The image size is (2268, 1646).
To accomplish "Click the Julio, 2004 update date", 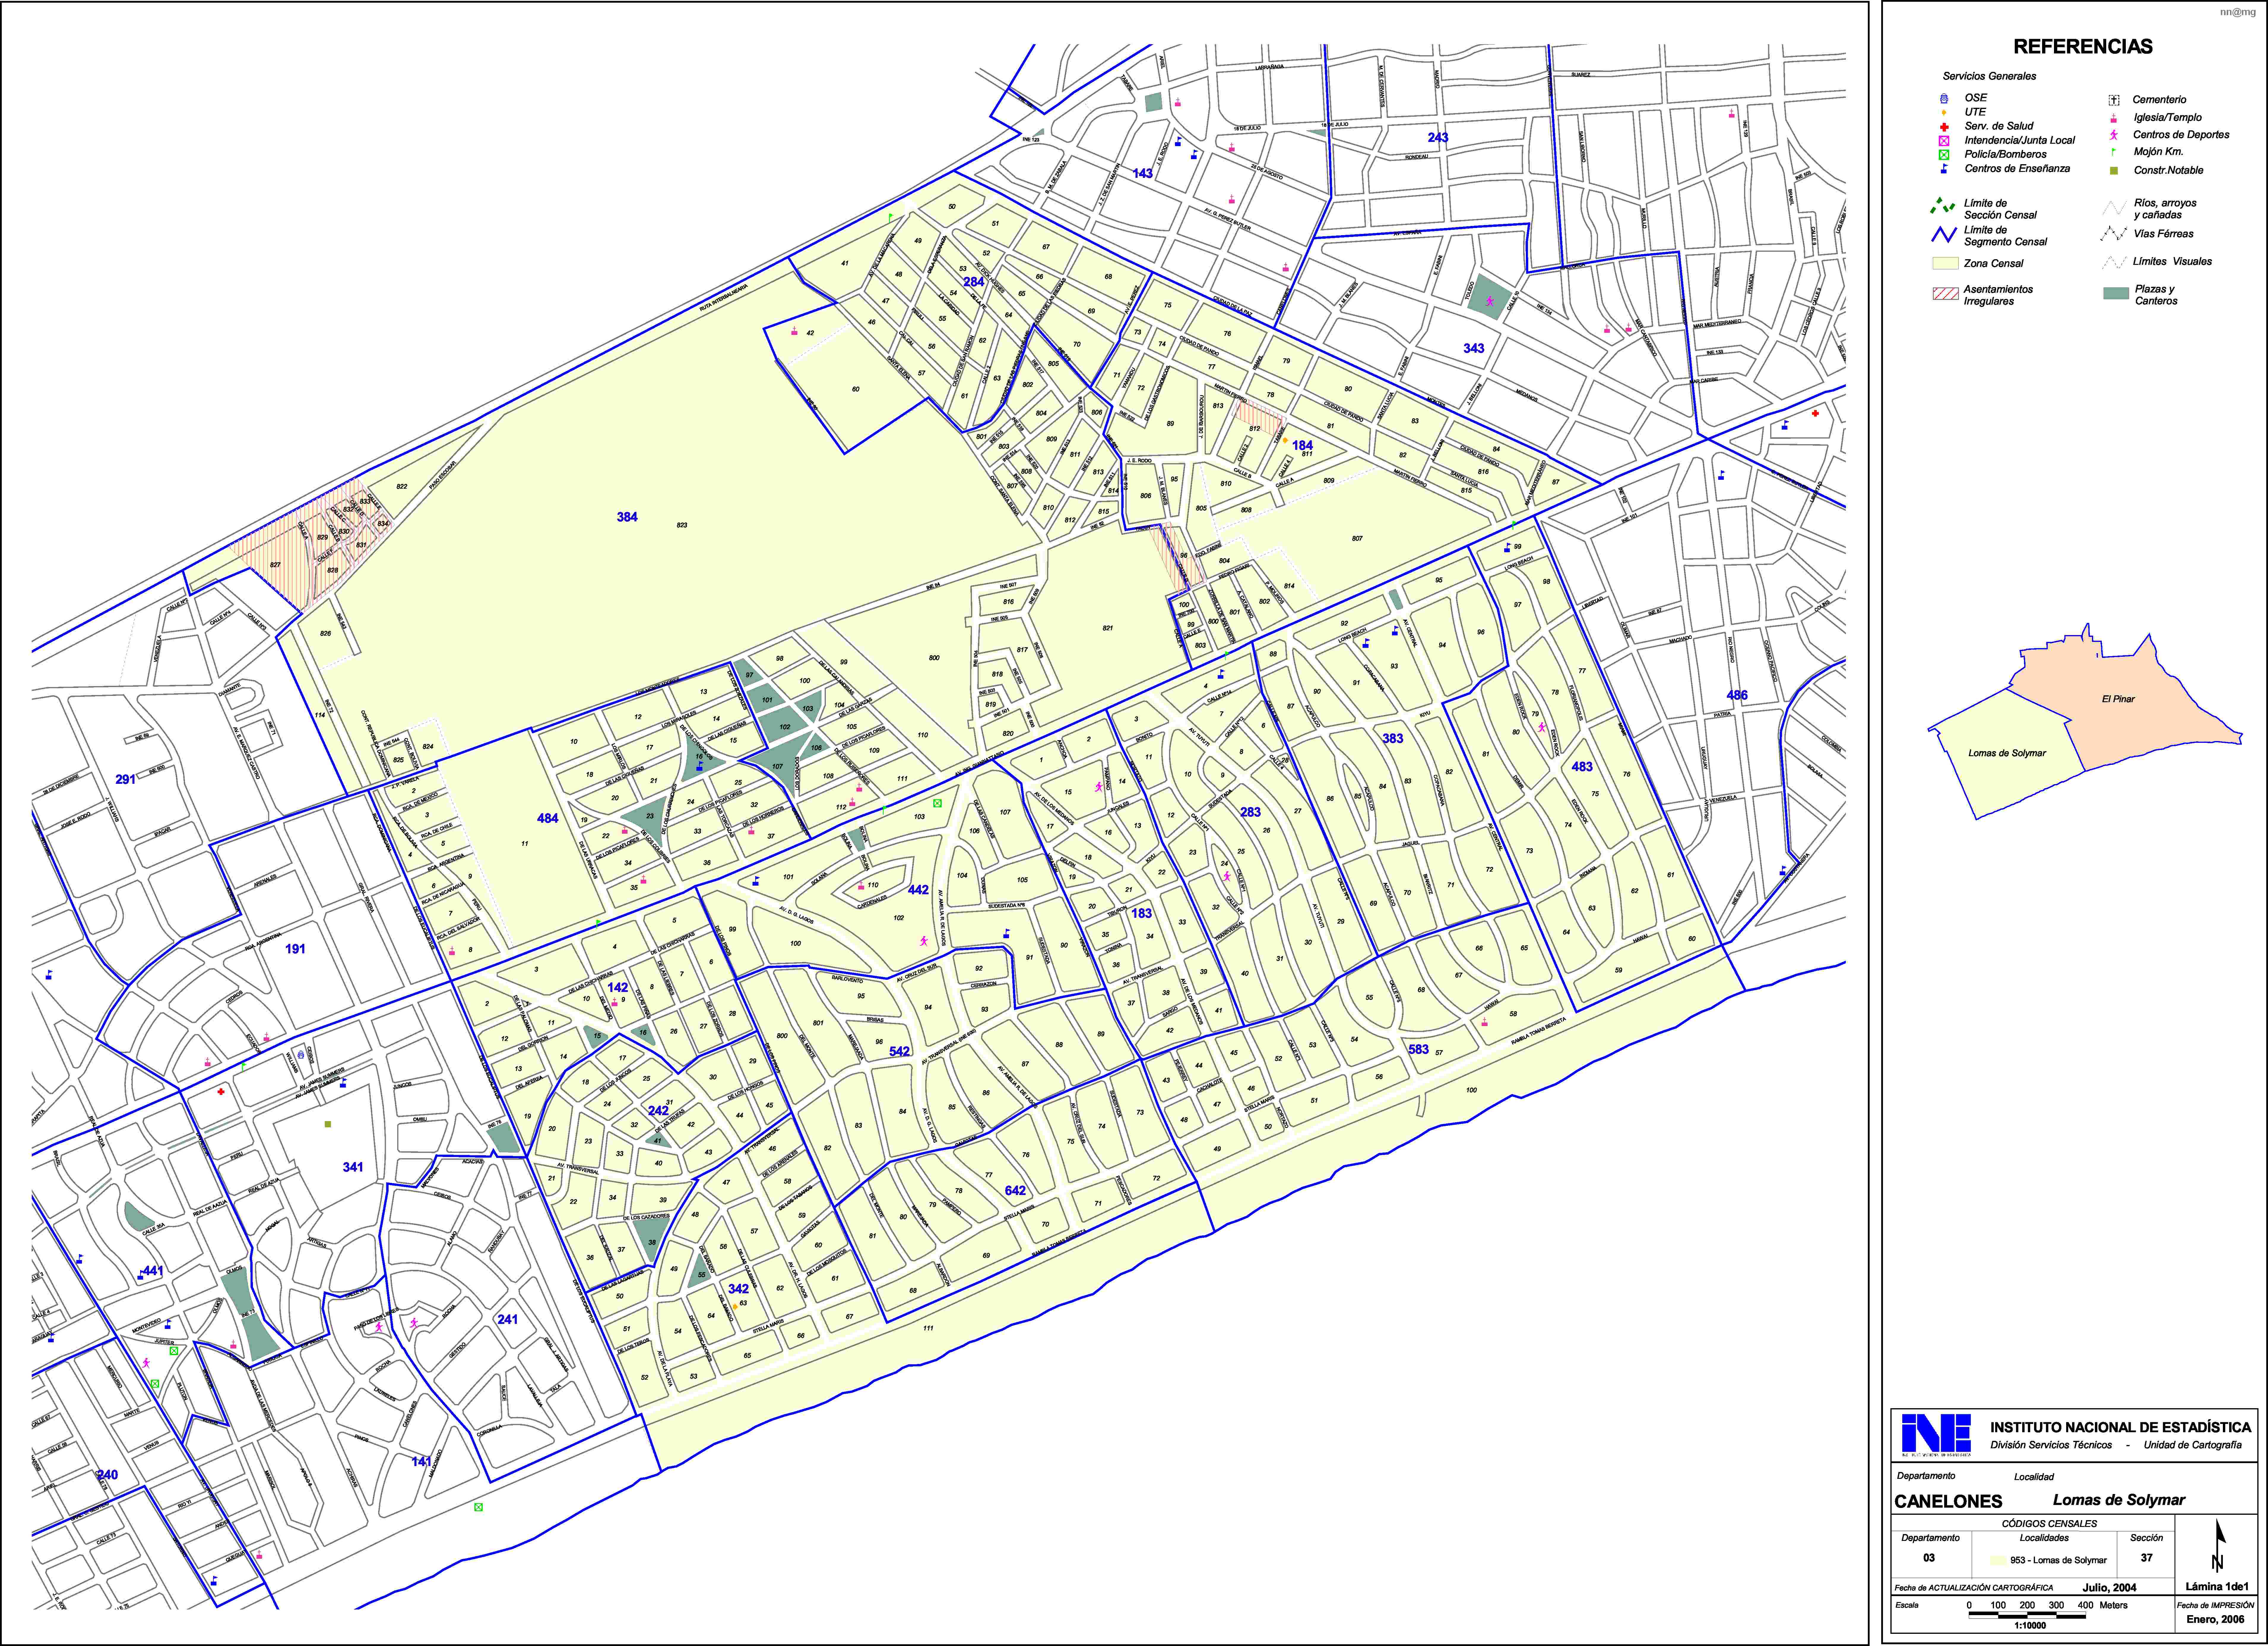I will coord(2109,1588).
